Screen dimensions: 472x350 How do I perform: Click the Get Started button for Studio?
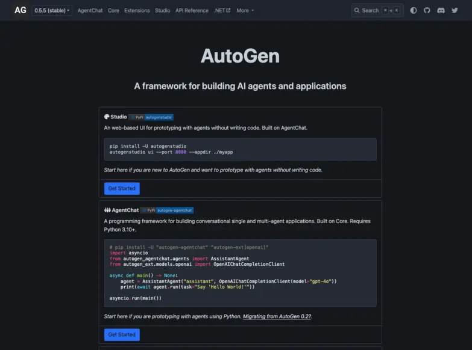[122, 188]
